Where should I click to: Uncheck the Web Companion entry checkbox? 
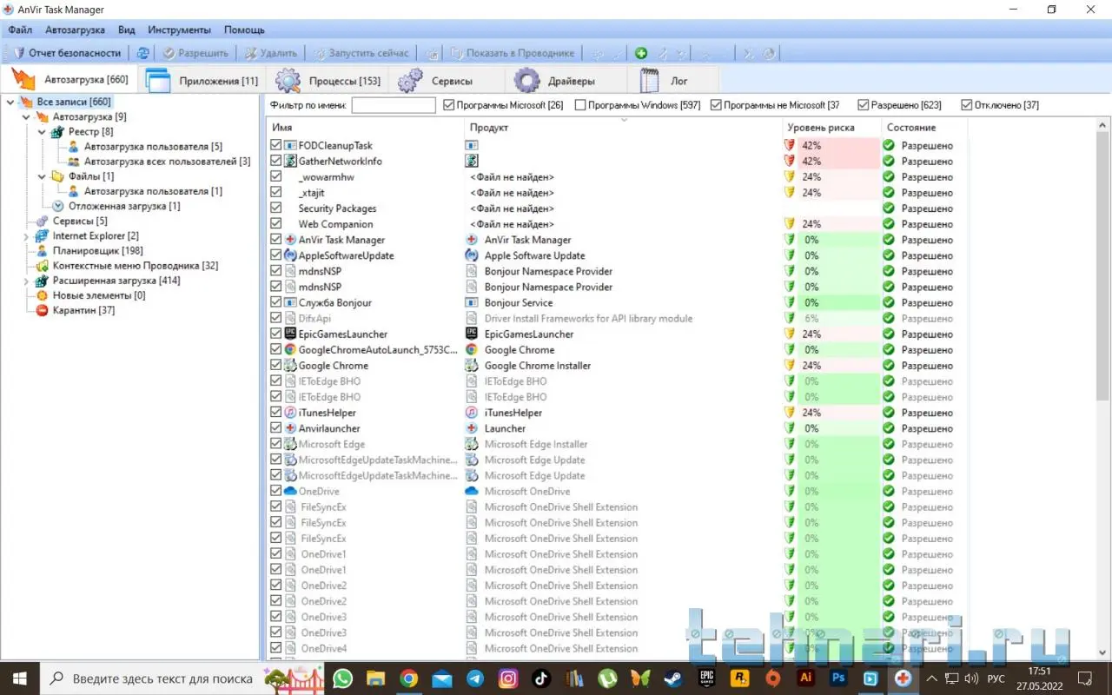click(276, 224)
